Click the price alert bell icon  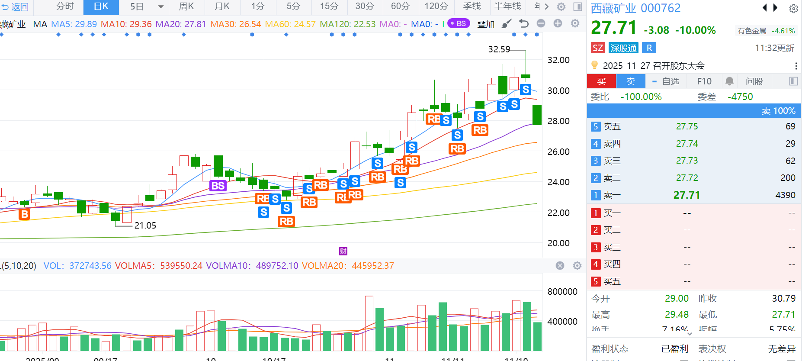pyautogui.click(x=729, y=81)
